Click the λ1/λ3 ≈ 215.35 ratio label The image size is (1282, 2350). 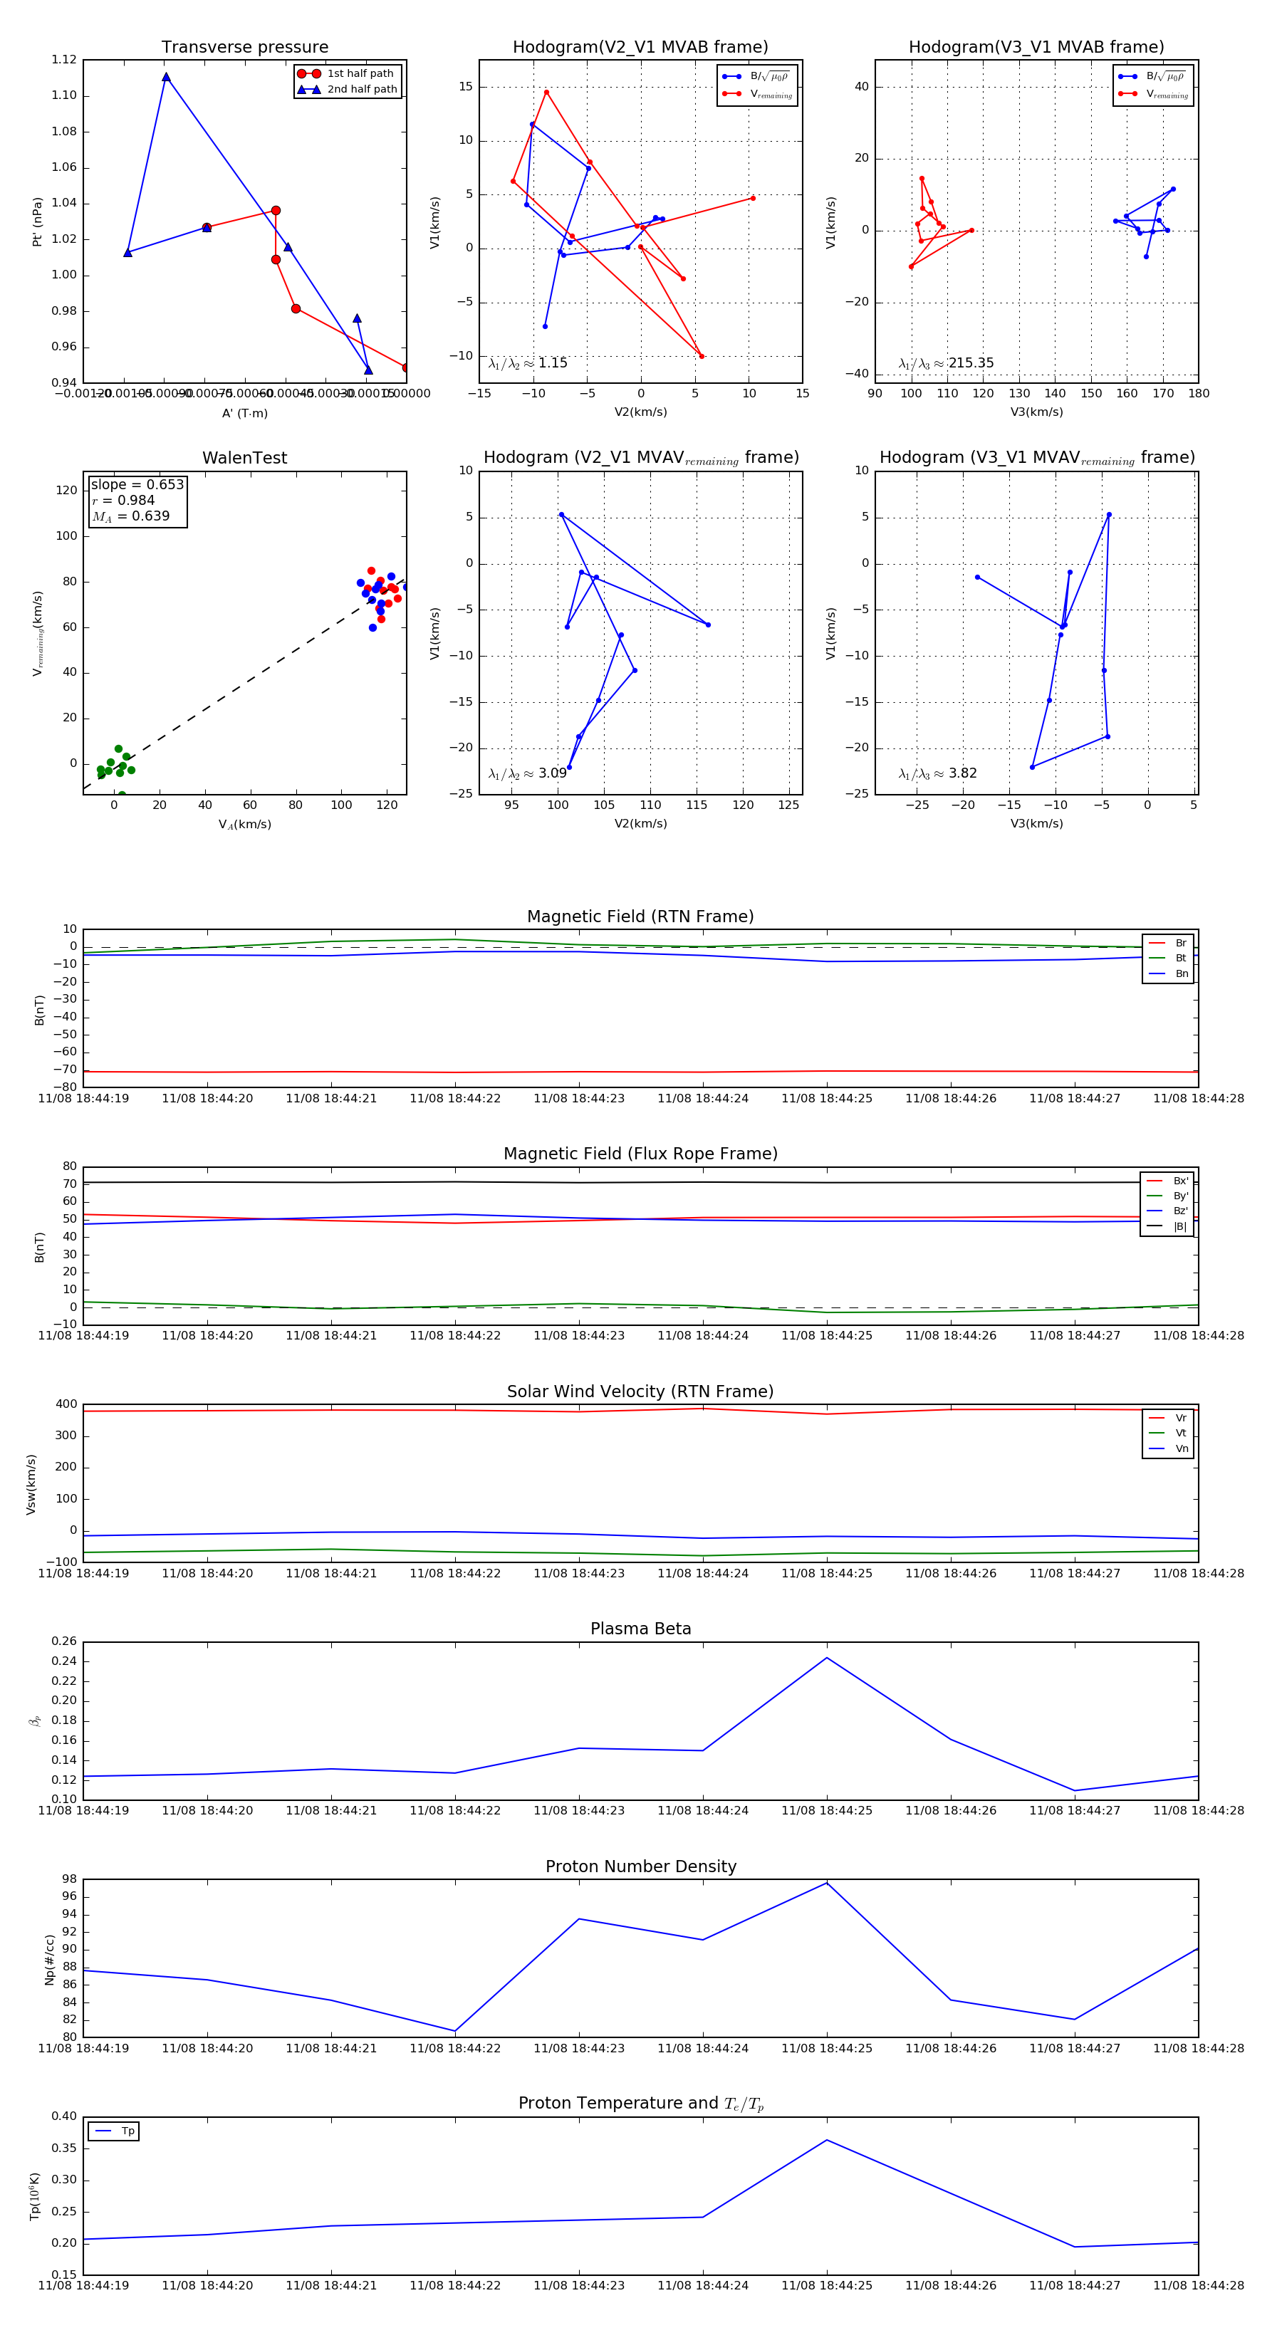pos(947,363)
